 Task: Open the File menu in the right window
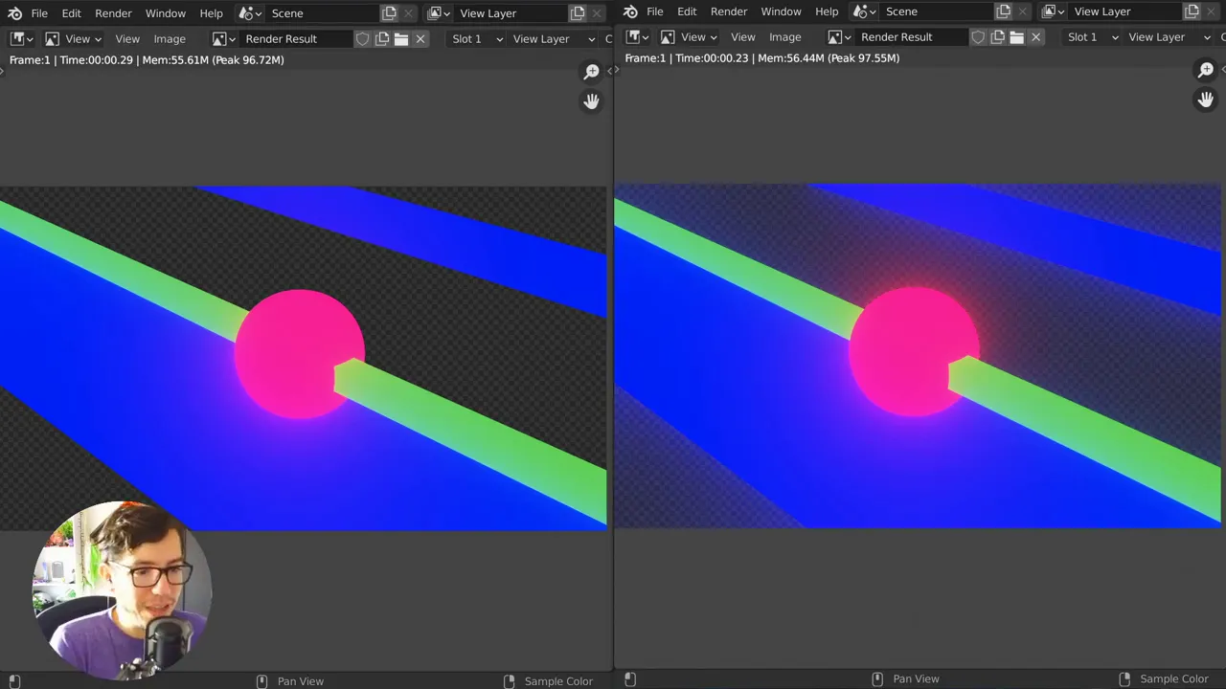point(655,11)
